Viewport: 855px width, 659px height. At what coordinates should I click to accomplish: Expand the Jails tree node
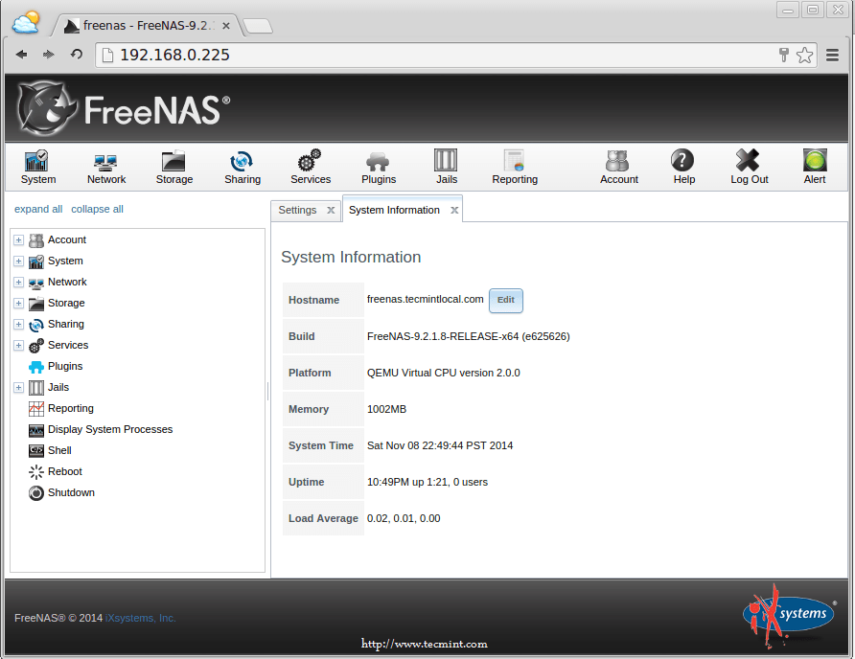pyautogui.click(x=18, y=388)
